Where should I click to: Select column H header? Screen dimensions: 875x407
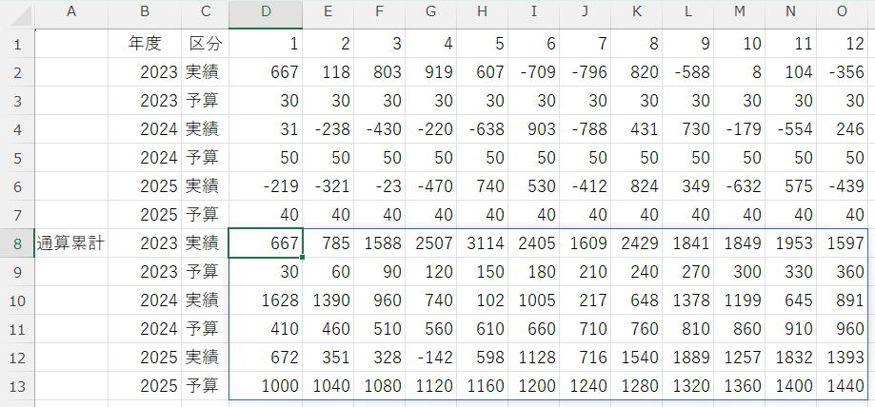click(482, 13)
